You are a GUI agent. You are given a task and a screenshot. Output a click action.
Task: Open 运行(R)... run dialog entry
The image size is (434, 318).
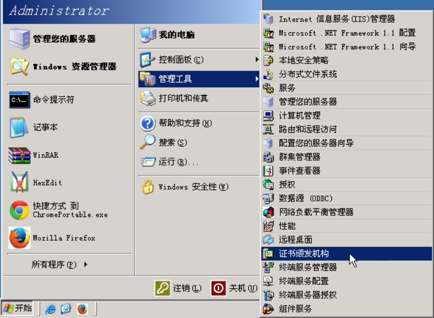tap(198, 162)
